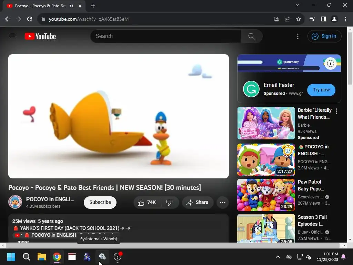This screenshot has height=265, width=353.
Task: Click the vertical page scrollbar thumb
Action: tap(350, 59)
